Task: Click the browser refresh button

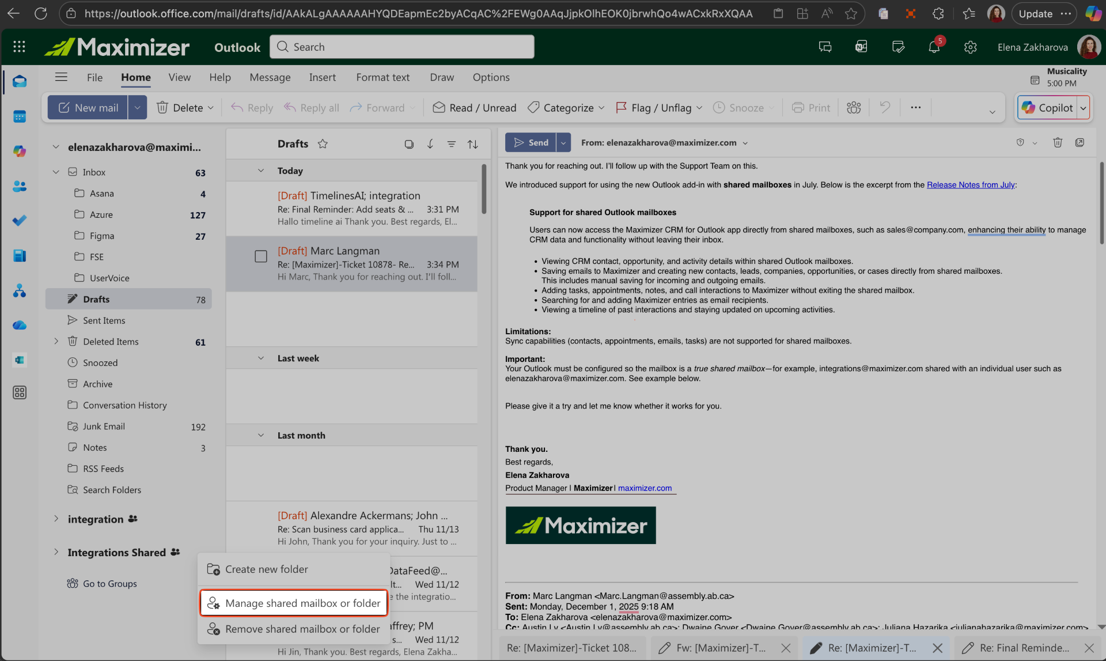Action: pos(41,14)
